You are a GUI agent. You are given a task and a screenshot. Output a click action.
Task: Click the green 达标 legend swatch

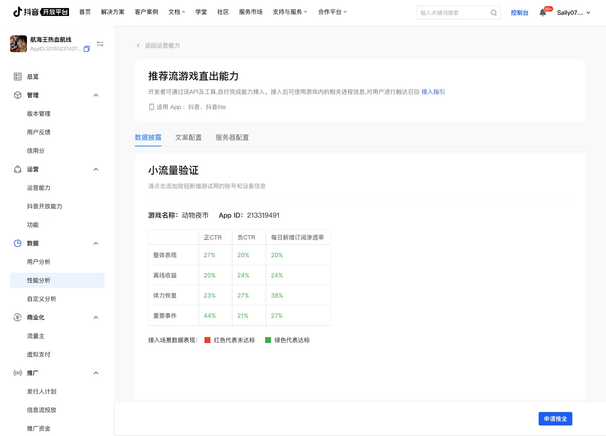click(x=268, y=340)
